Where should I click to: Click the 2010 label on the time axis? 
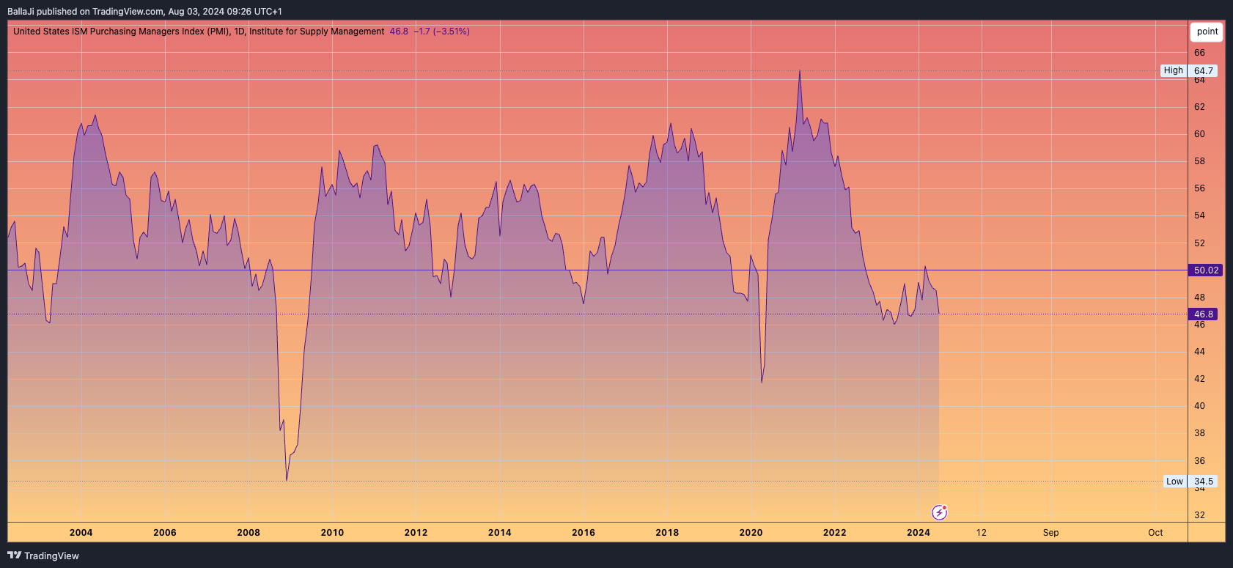point(332,533)
